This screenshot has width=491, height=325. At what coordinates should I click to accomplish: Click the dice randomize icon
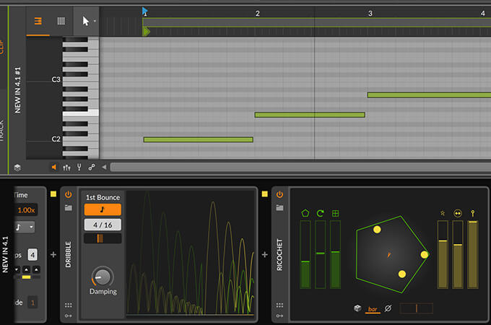click(x=357, y=308)
